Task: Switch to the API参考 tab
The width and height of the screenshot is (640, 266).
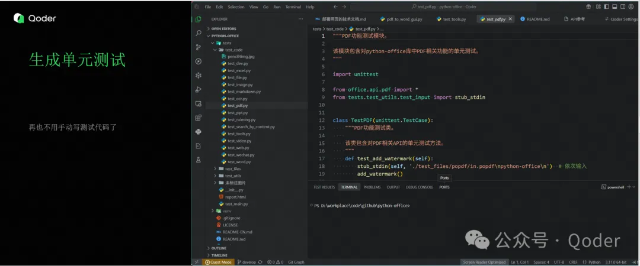Action: (x=574, y=19)
